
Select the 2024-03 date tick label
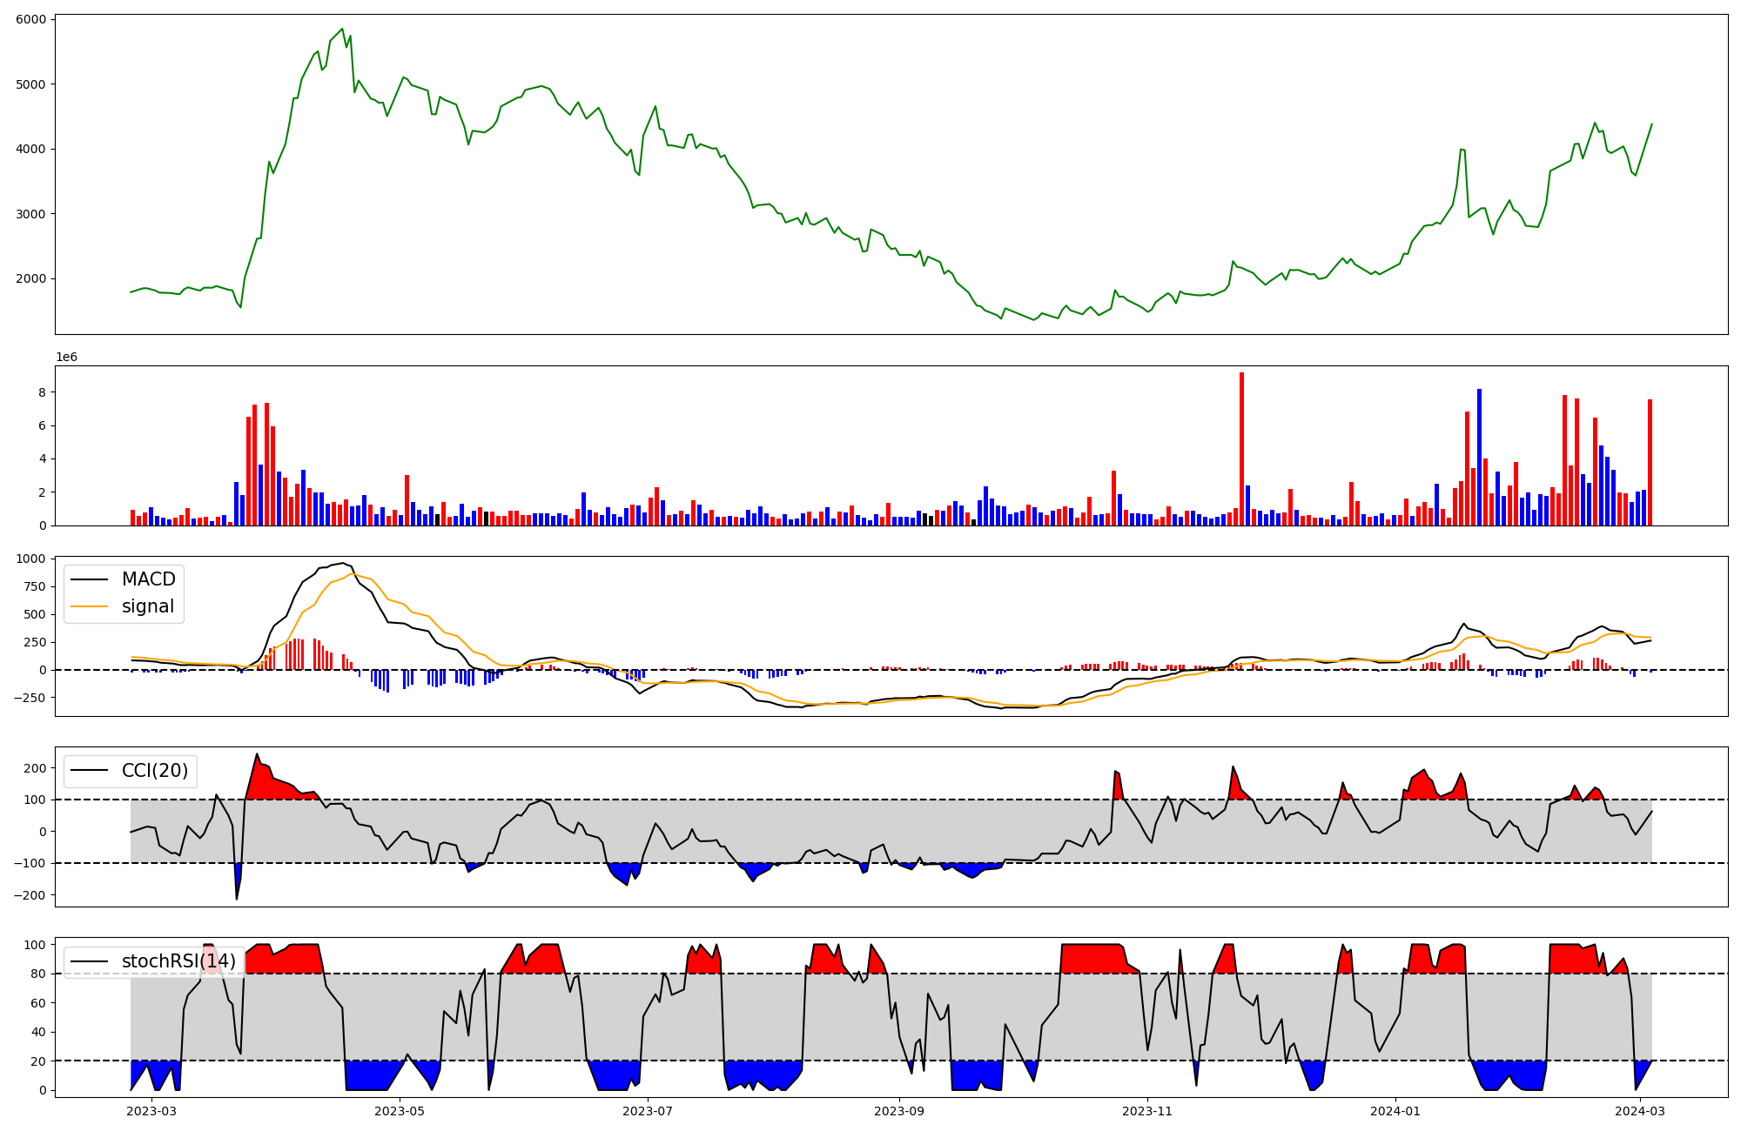1641,1111
